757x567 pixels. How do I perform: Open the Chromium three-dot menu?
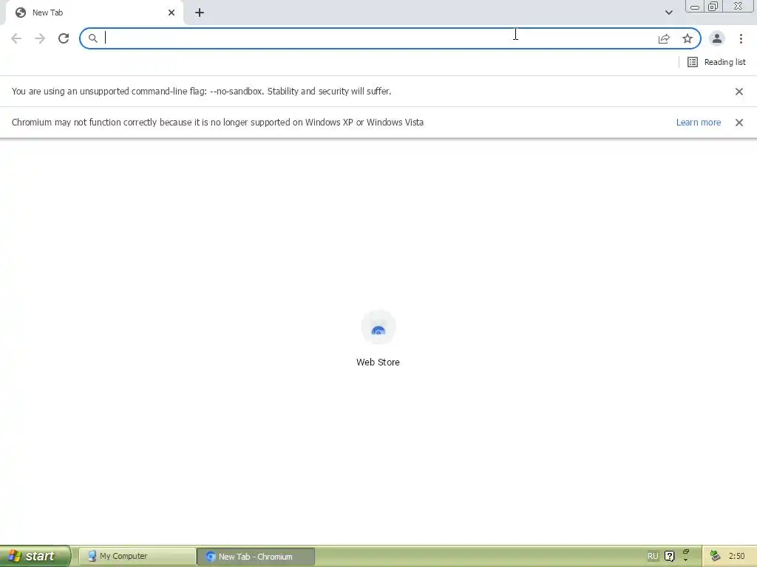[741, 38]
